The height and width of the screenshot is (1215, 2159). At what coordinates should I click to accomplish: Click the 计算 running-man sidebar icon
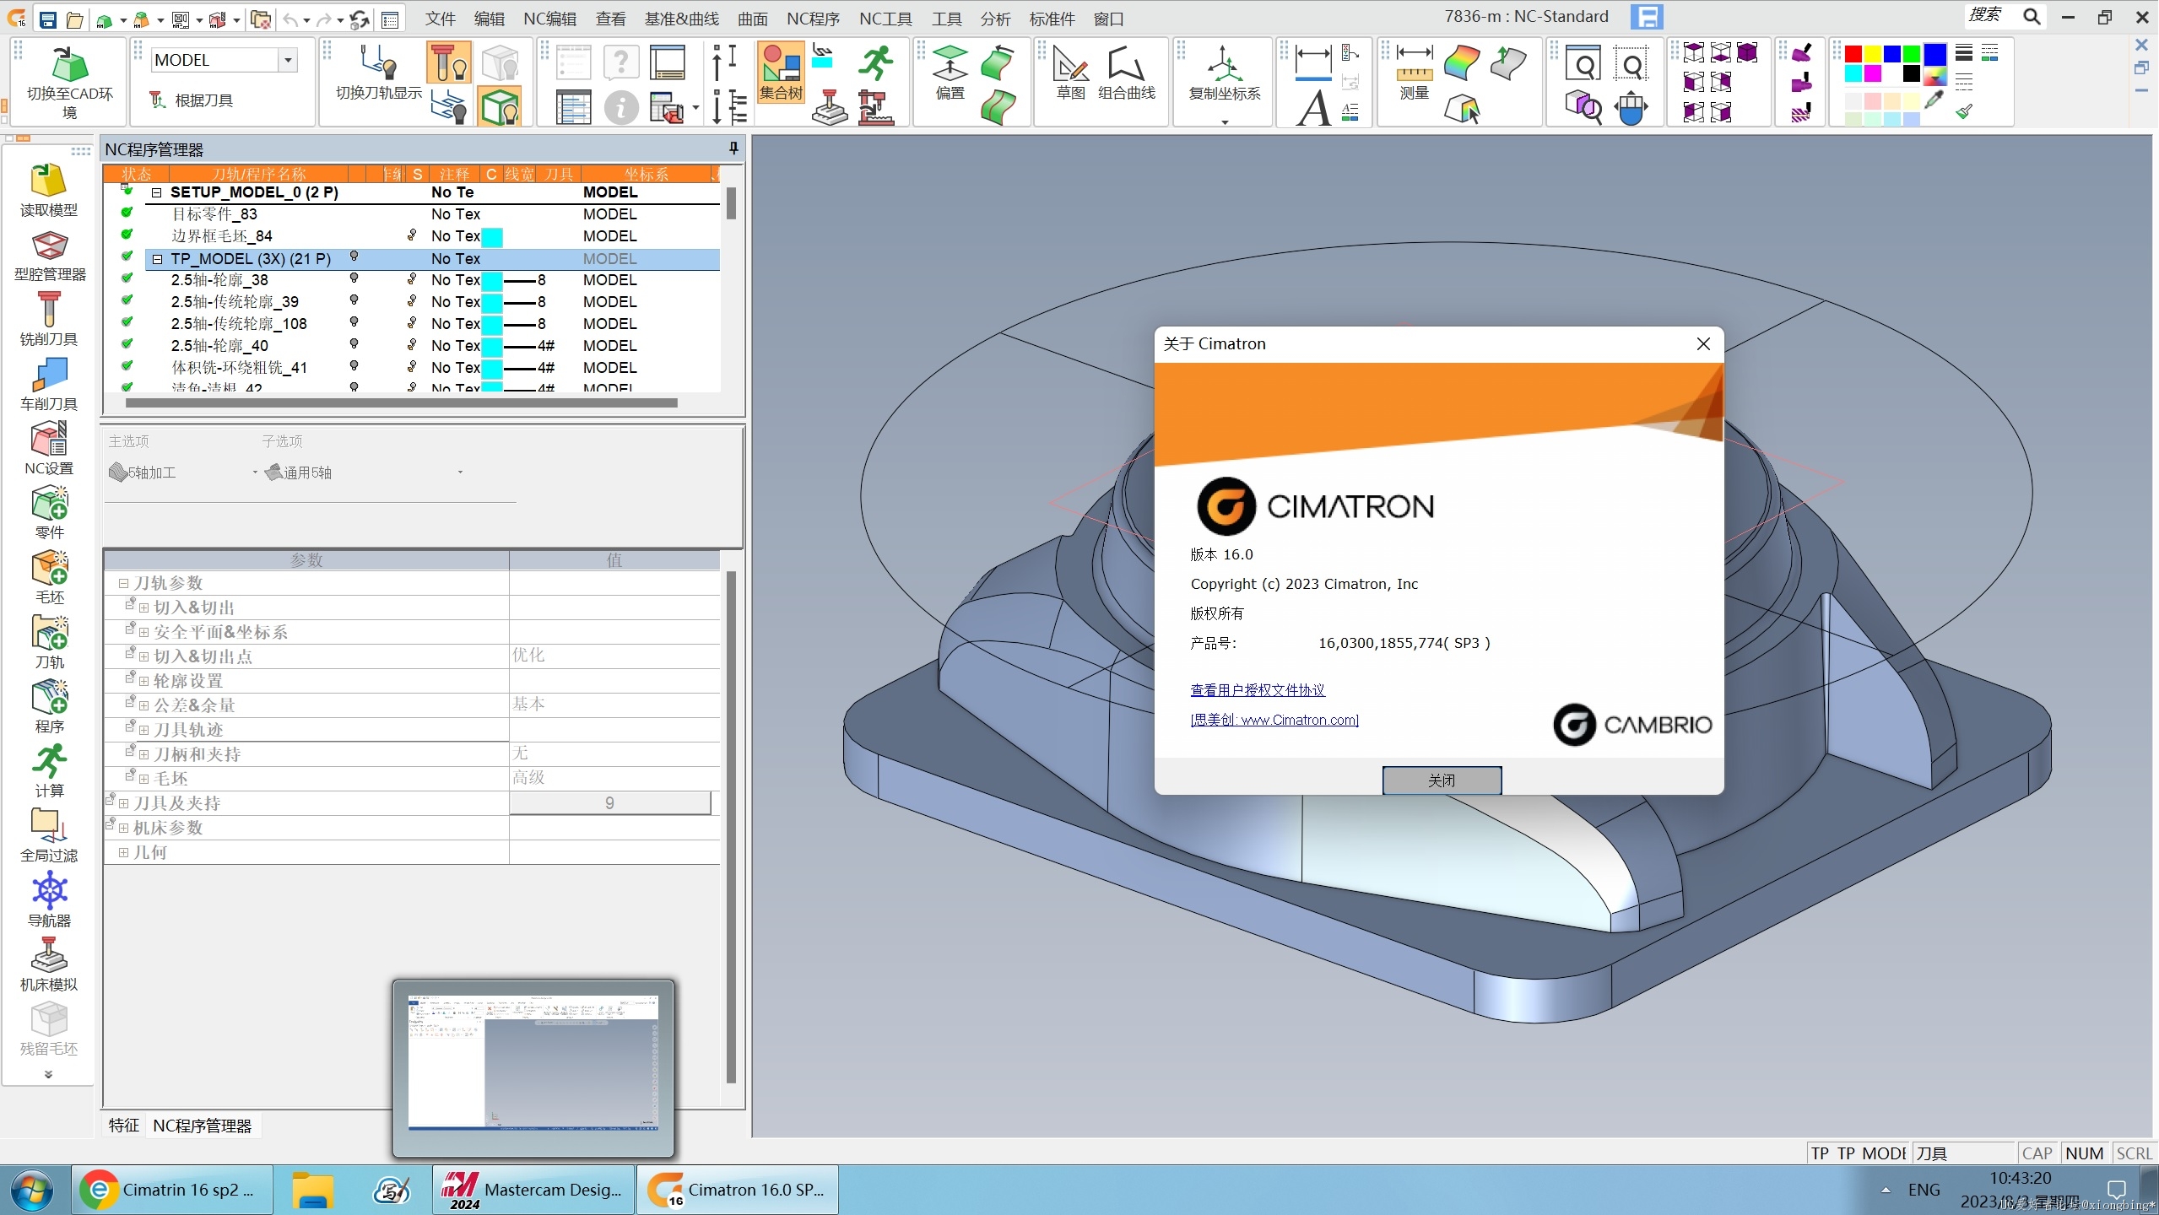point(49,771)
